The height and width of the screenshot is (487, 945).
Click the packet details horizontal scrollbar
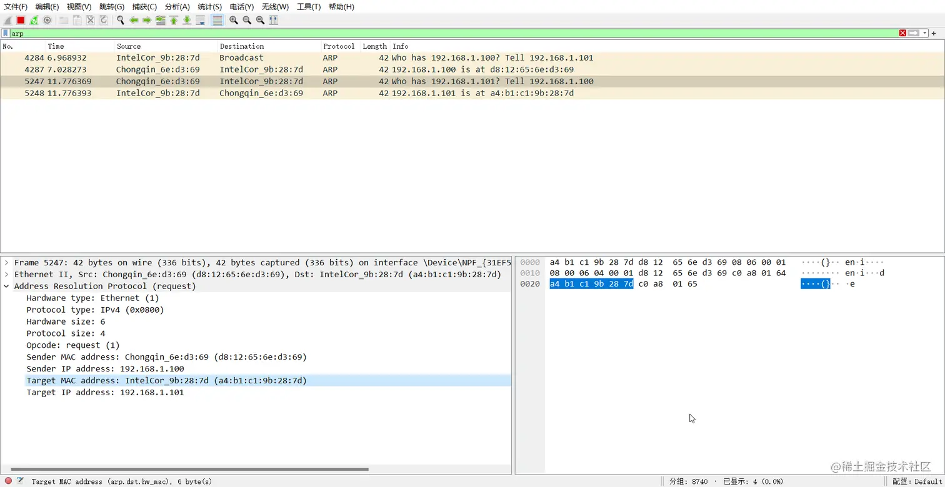[189, 469]
